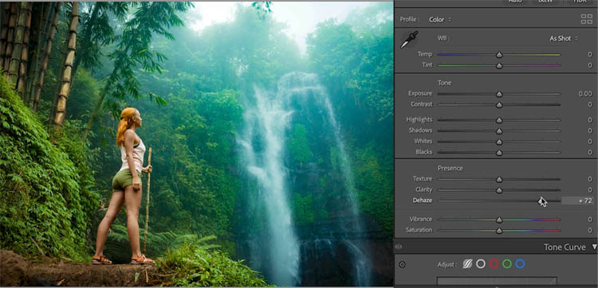Choose the blue channel curve circle
This screenshot has height=288, width=598.
tap(520, 263)
